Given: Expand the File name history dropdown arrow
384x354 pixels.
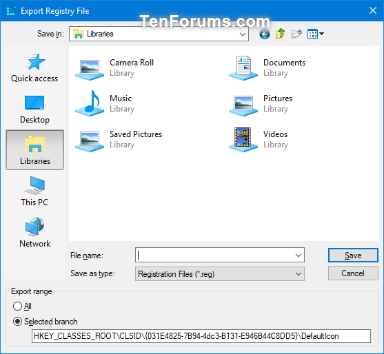Looking at the screenshot, I should click(299, 255).
